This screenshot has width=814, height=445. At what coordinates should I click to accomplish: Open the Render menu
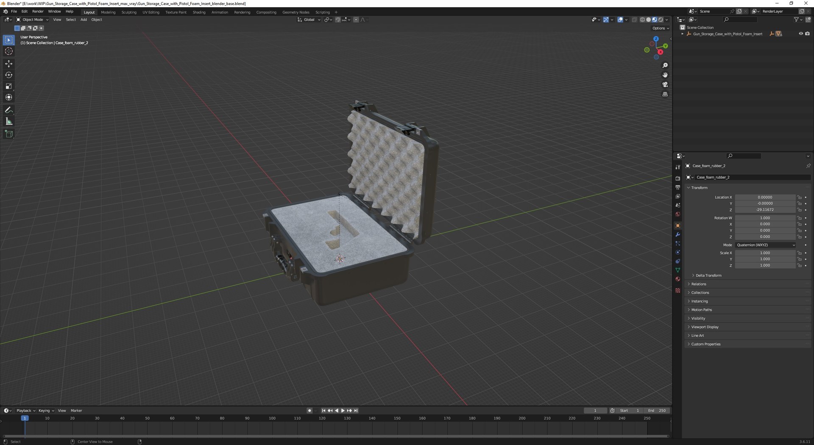38,11
